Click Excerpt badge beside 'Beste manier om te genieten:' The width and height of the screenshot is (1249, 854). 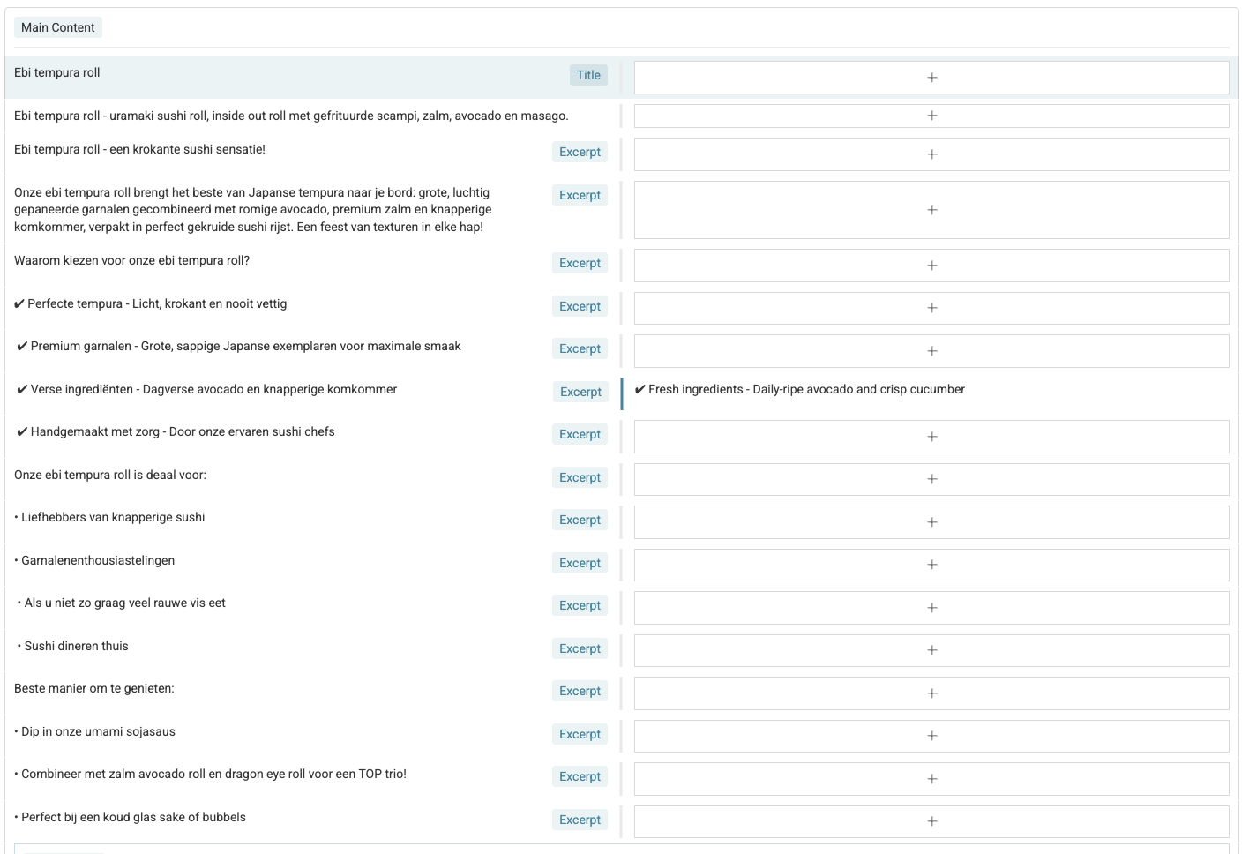pos(580,691)
